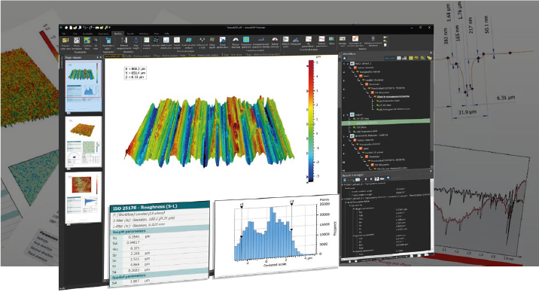The width and height of the screenshot is (539, 295).
Task: Open the File menu tab
Action: click(x=63, y=34)
